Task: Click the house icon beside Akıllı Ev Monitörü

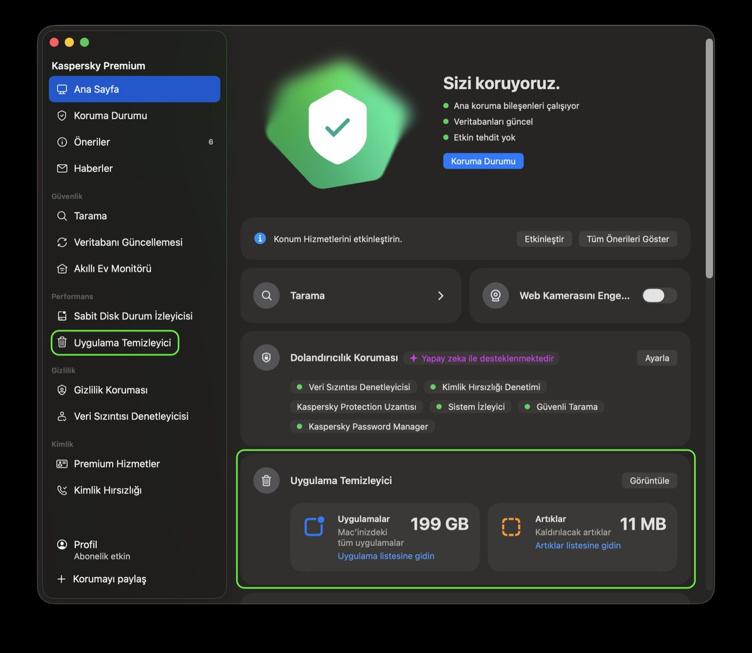Action: tap(62, 268)
